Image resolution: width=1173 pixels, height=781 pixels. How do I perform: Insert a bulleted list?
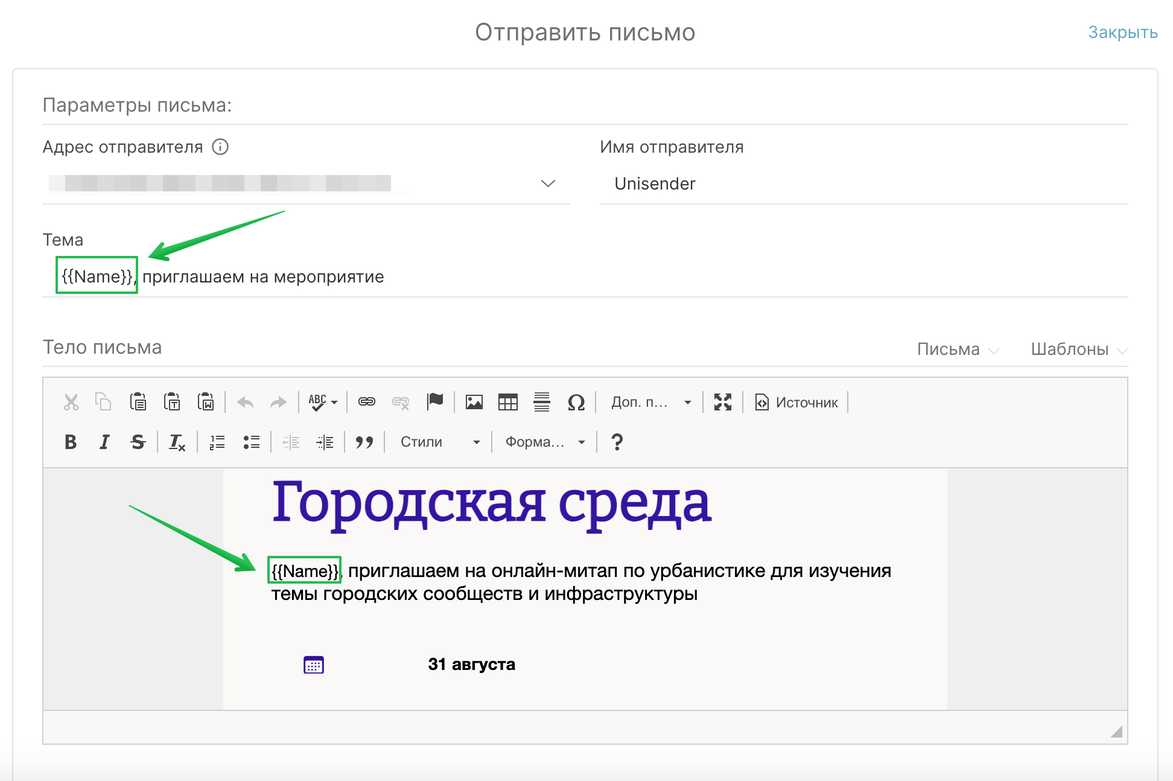pos(252,442)
